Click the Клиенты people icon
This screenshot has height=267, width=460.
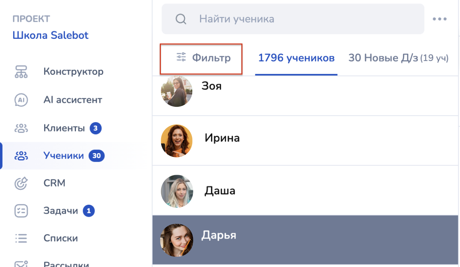pos(21,128)
